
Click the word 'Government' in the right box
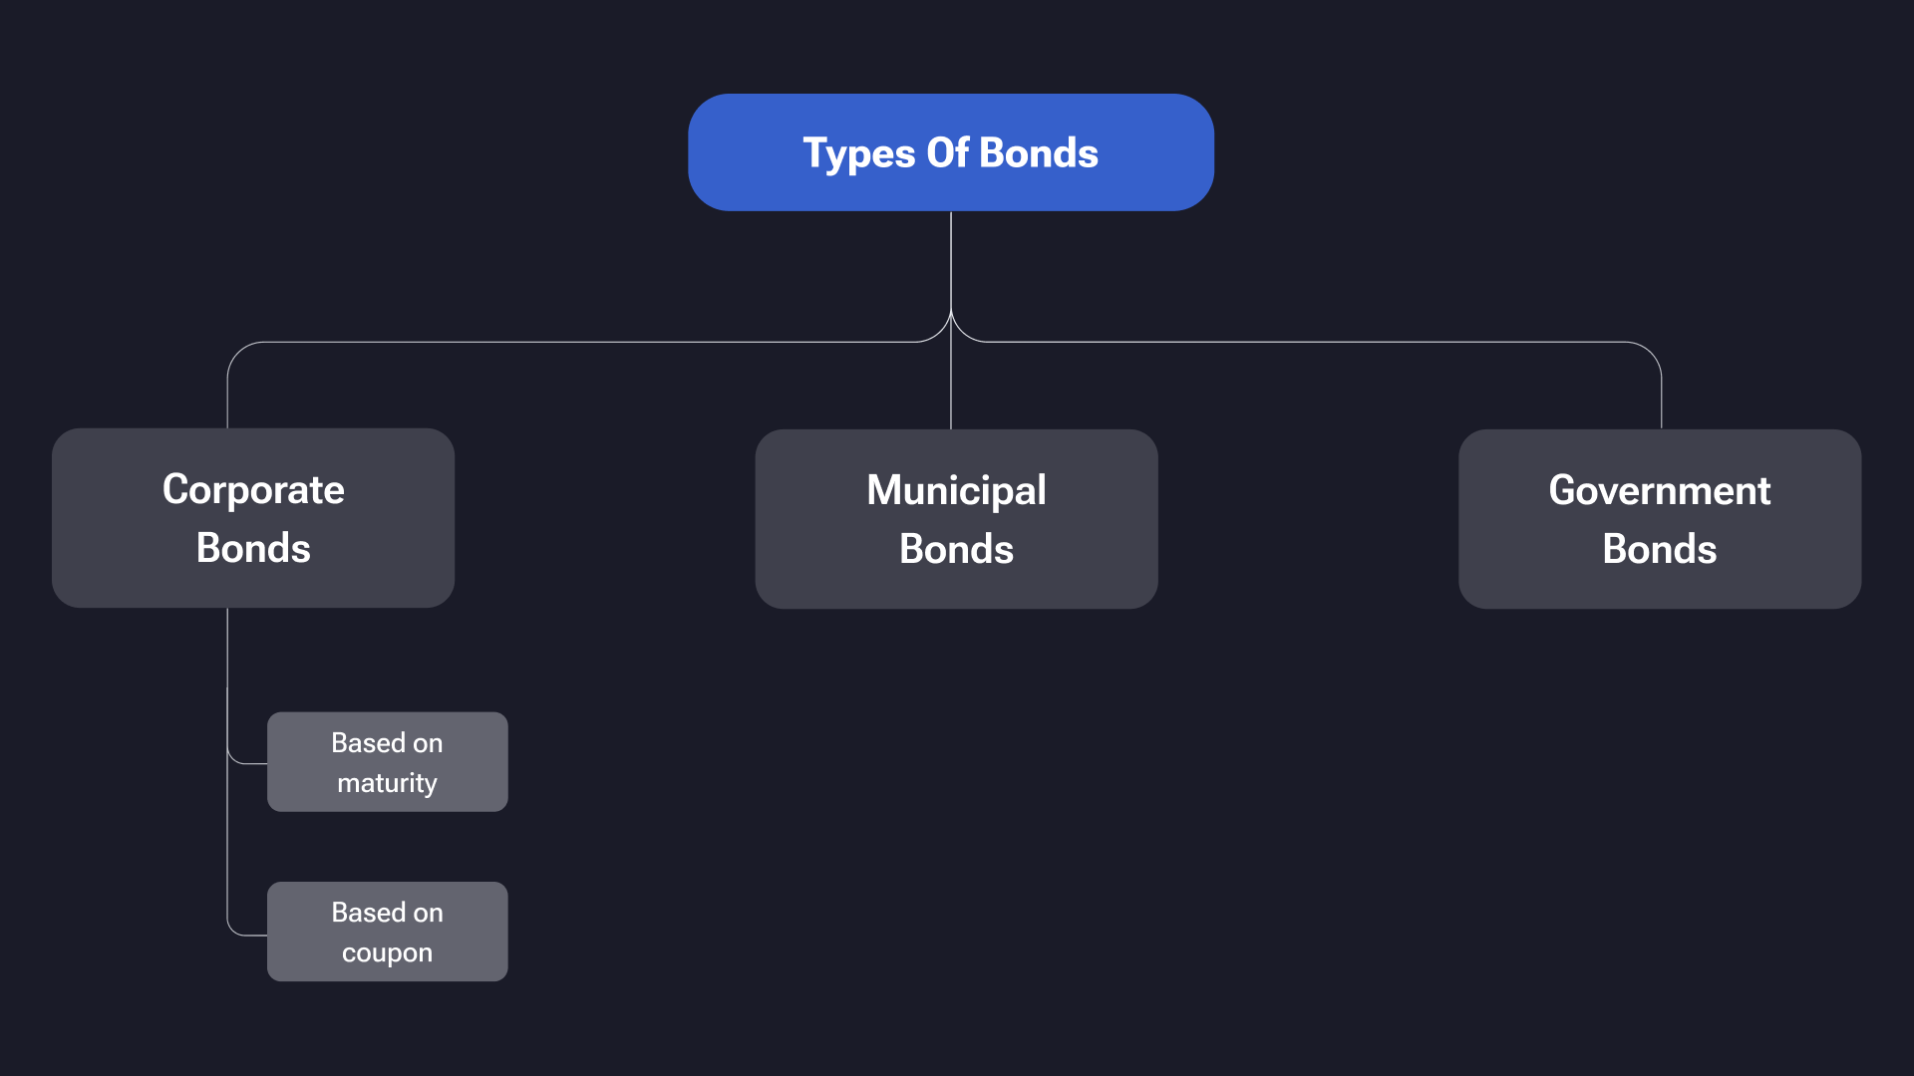(1659, 490)
